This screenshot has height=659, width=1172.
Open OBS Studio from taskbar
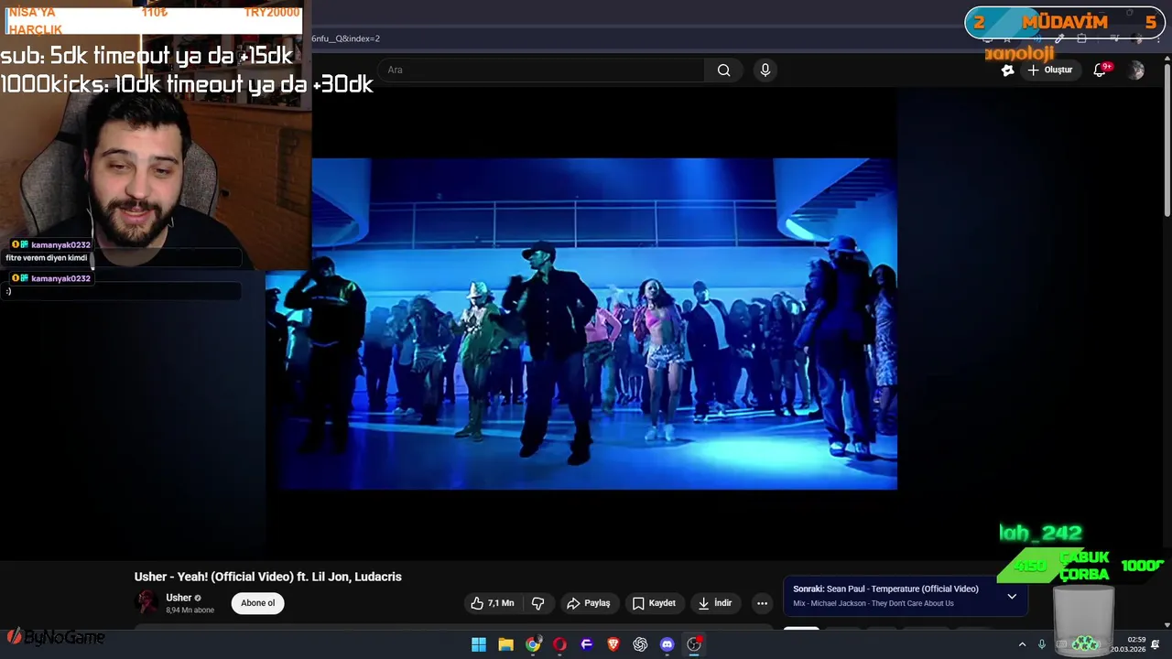click(694, 644)
